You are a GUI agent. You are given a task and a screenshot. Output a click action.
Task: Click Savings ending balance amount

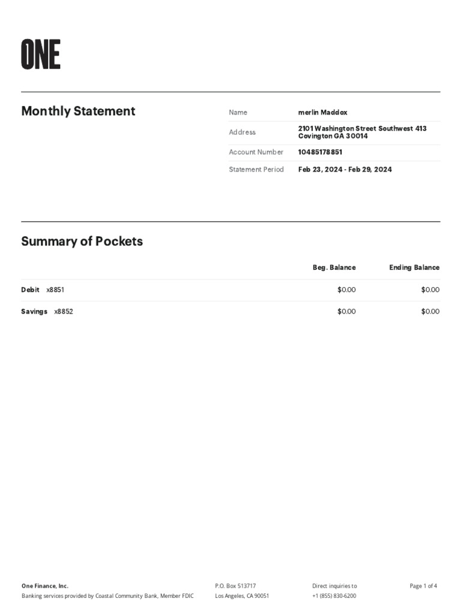[430, 311]
